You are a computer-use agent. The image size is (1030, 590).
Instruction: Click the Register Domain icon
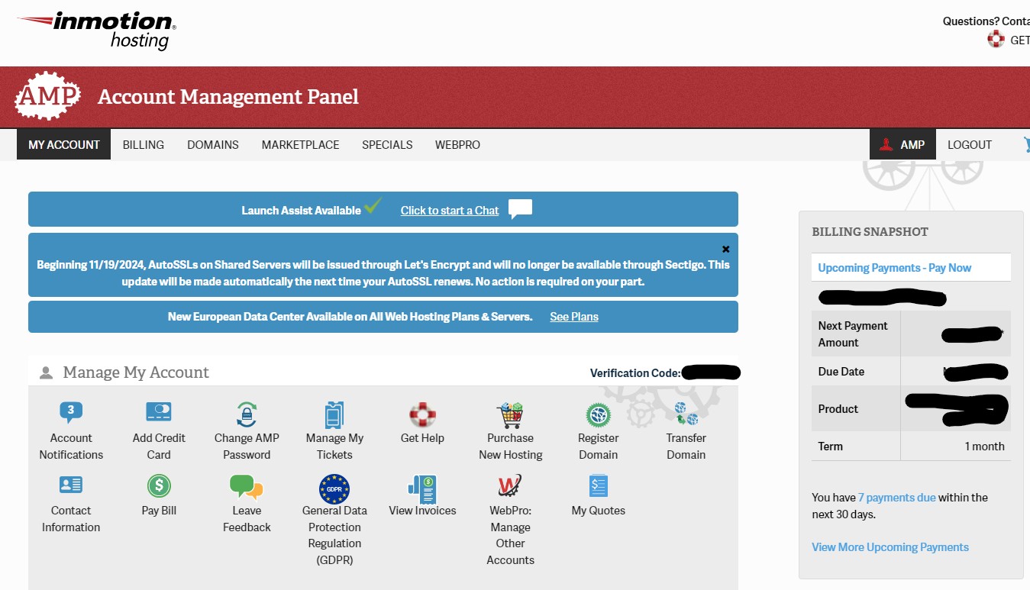(x=598, y=415)
